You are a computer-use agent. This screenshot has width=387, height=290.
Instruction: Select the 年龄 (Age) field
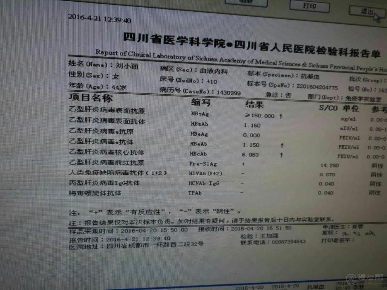(x=97, y=86)
